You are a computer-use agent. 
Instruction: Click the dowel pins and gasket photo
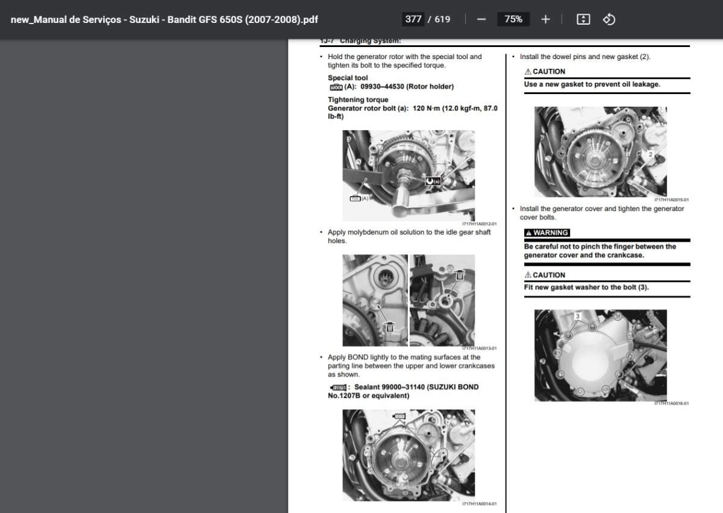[x=600, y=151]
